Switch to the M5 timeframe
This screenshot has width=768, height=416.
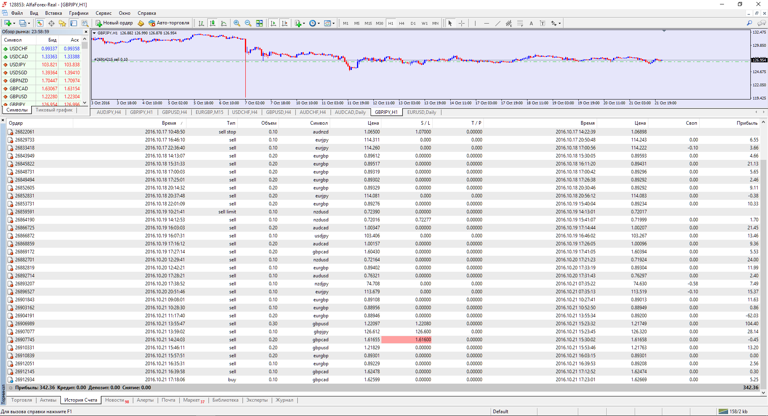pyautogui.click(x=357, y=23)
